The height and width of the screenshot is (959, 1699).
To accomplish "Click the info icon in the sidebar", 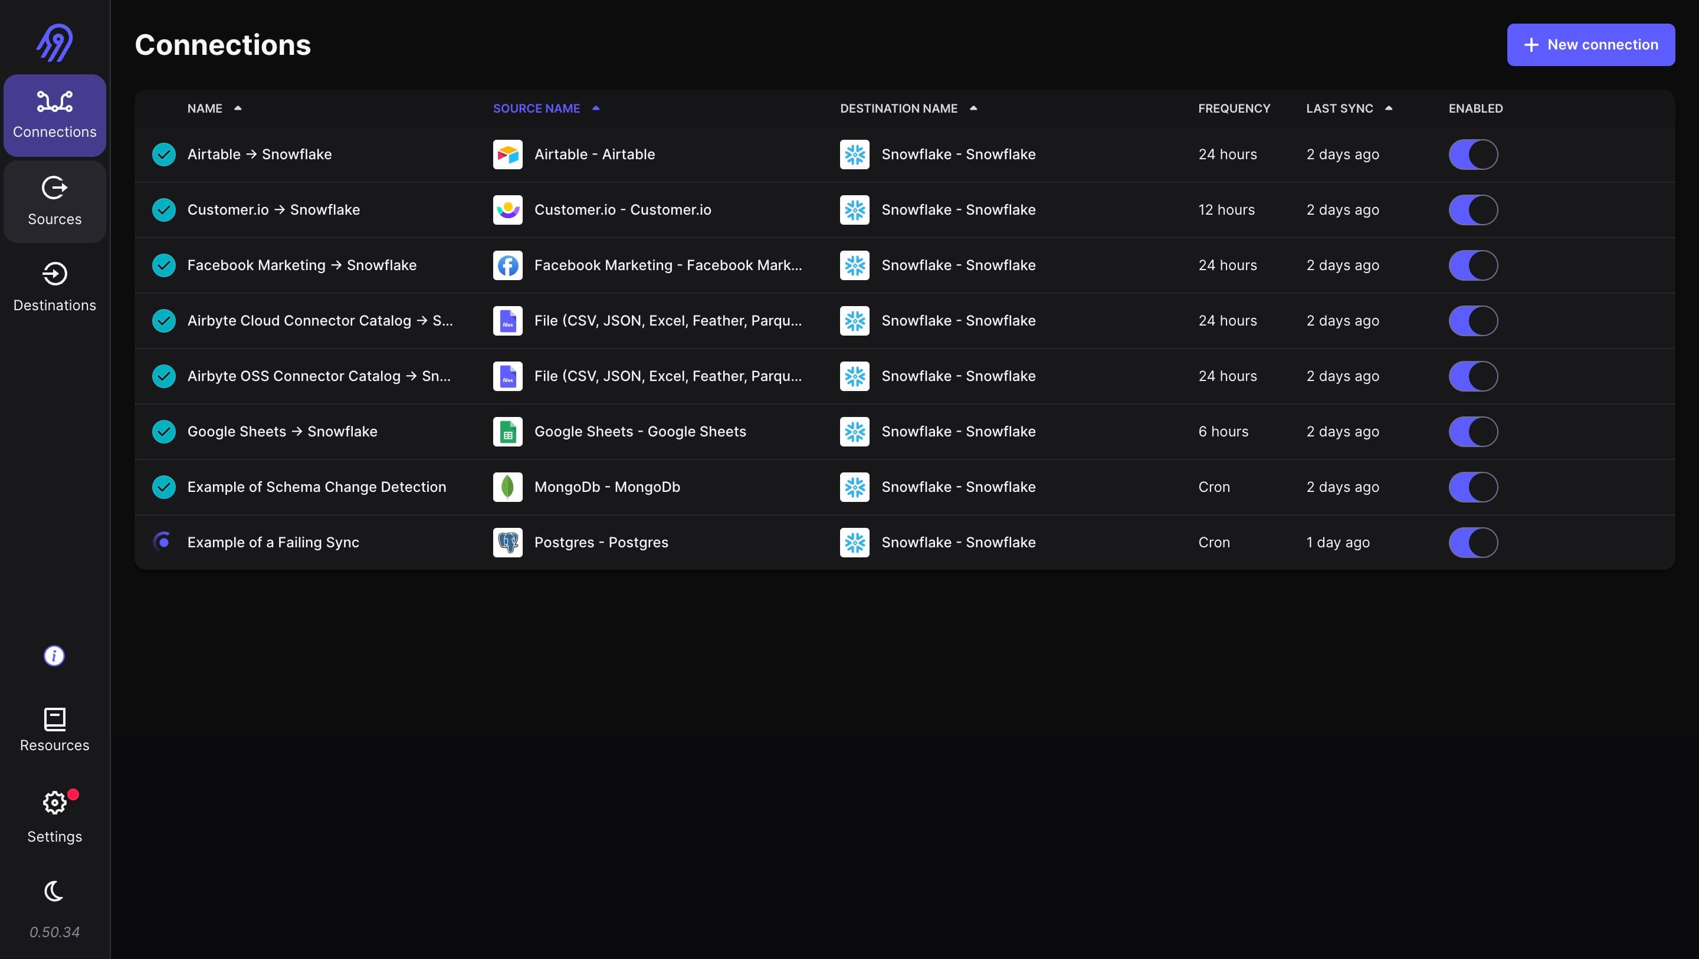I will (54, 656).
